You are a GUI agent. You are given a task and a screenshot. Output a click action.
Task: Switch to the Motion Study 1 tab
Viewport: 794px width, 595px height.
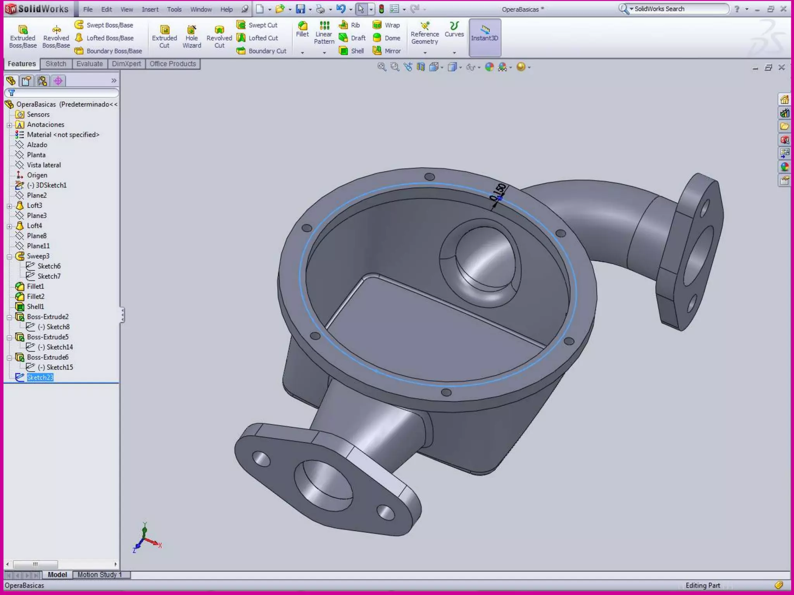pos(100,575)
